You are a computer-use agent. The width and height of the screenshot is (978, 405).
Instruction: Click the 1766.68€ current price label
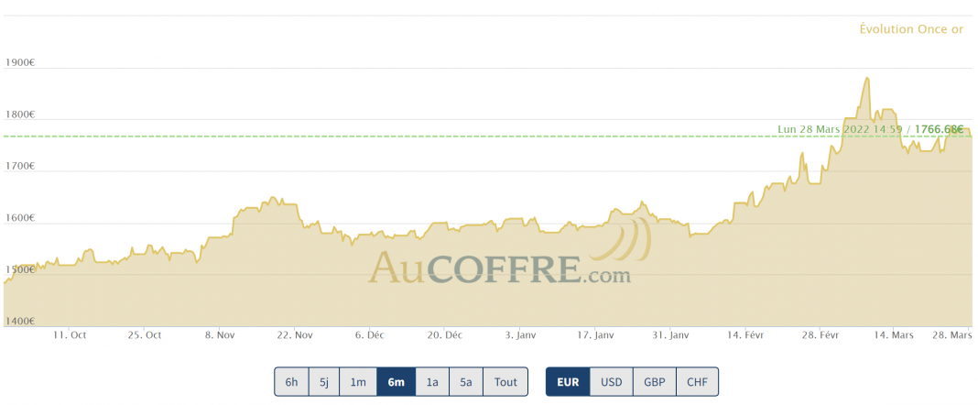click(940, 129)
